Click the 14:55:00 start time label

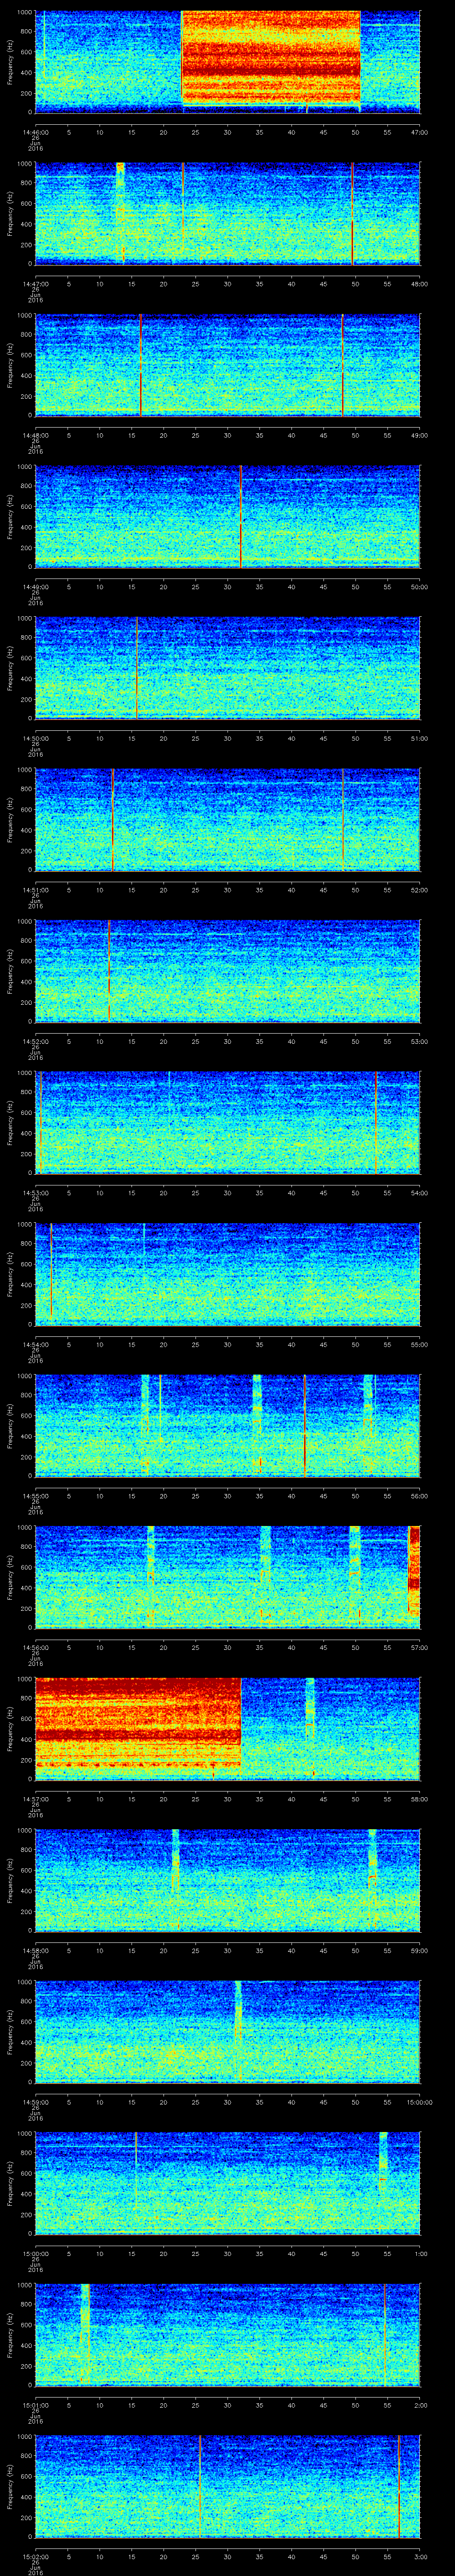coord(35,1496)
